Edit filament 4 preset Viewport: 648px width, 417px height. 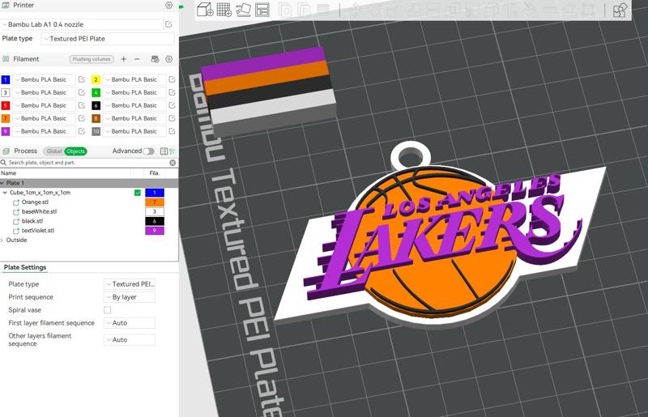[172, 92]
